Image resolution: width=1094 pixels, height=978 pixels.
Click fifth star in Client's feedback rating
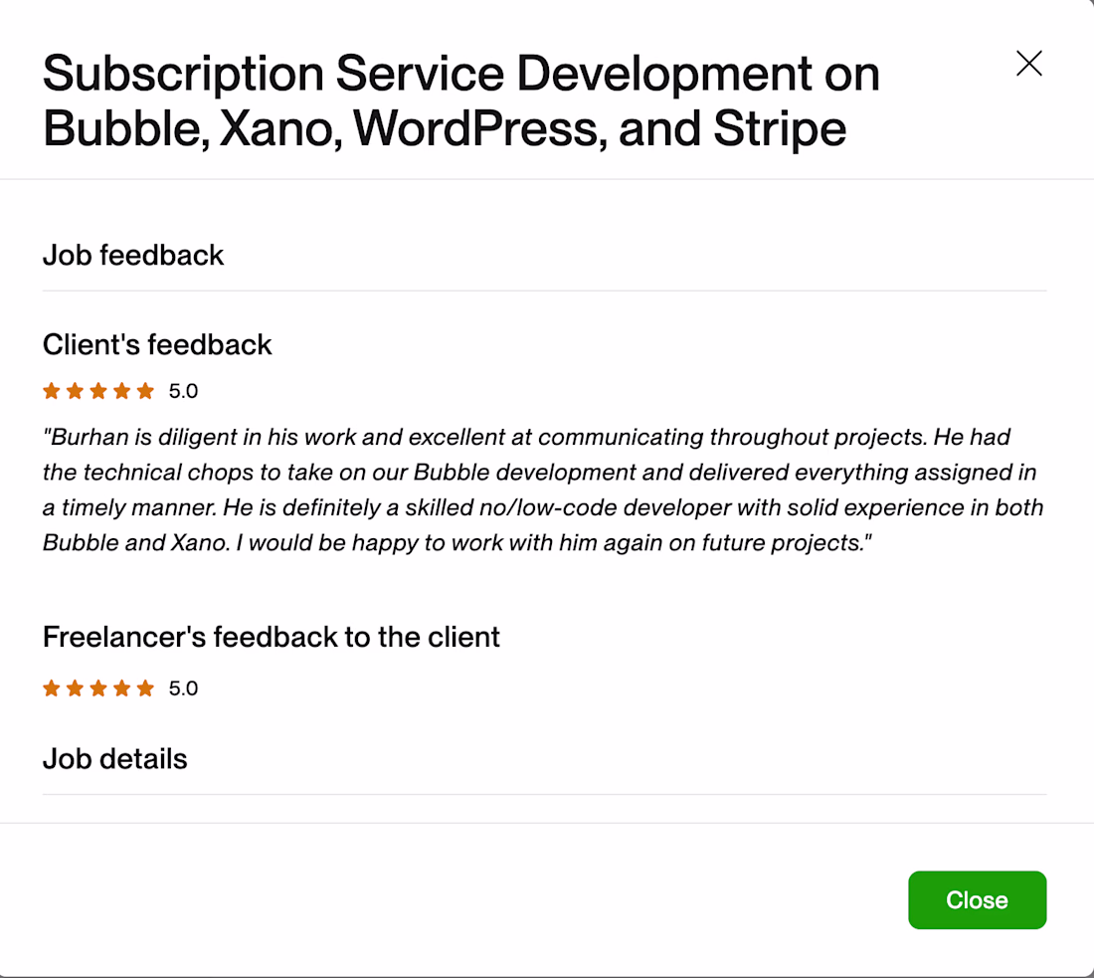coord(145,391)
